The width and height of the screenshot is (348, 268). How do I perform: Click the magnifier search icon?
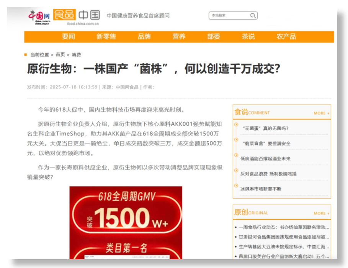[x=253, y=16]
